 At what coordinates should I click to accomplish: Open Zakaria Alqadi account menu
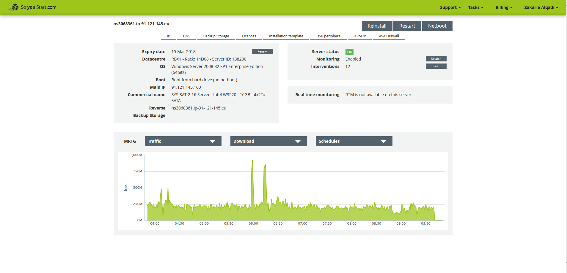click(x=541, y=7)
